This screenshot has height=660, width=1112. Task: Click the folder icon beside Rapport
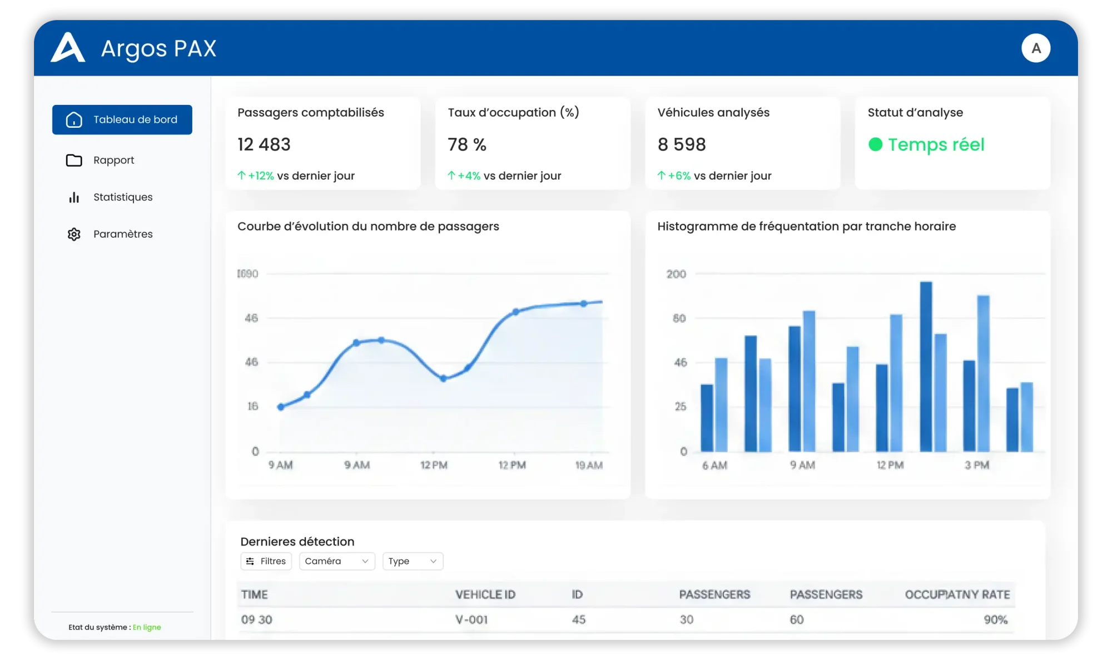click(x=74, y=161)
